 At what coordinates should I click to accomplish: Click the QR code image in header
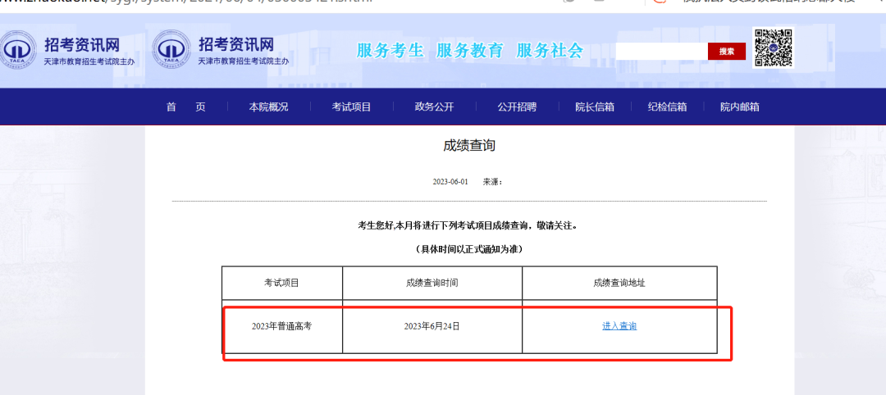point(774,48)
